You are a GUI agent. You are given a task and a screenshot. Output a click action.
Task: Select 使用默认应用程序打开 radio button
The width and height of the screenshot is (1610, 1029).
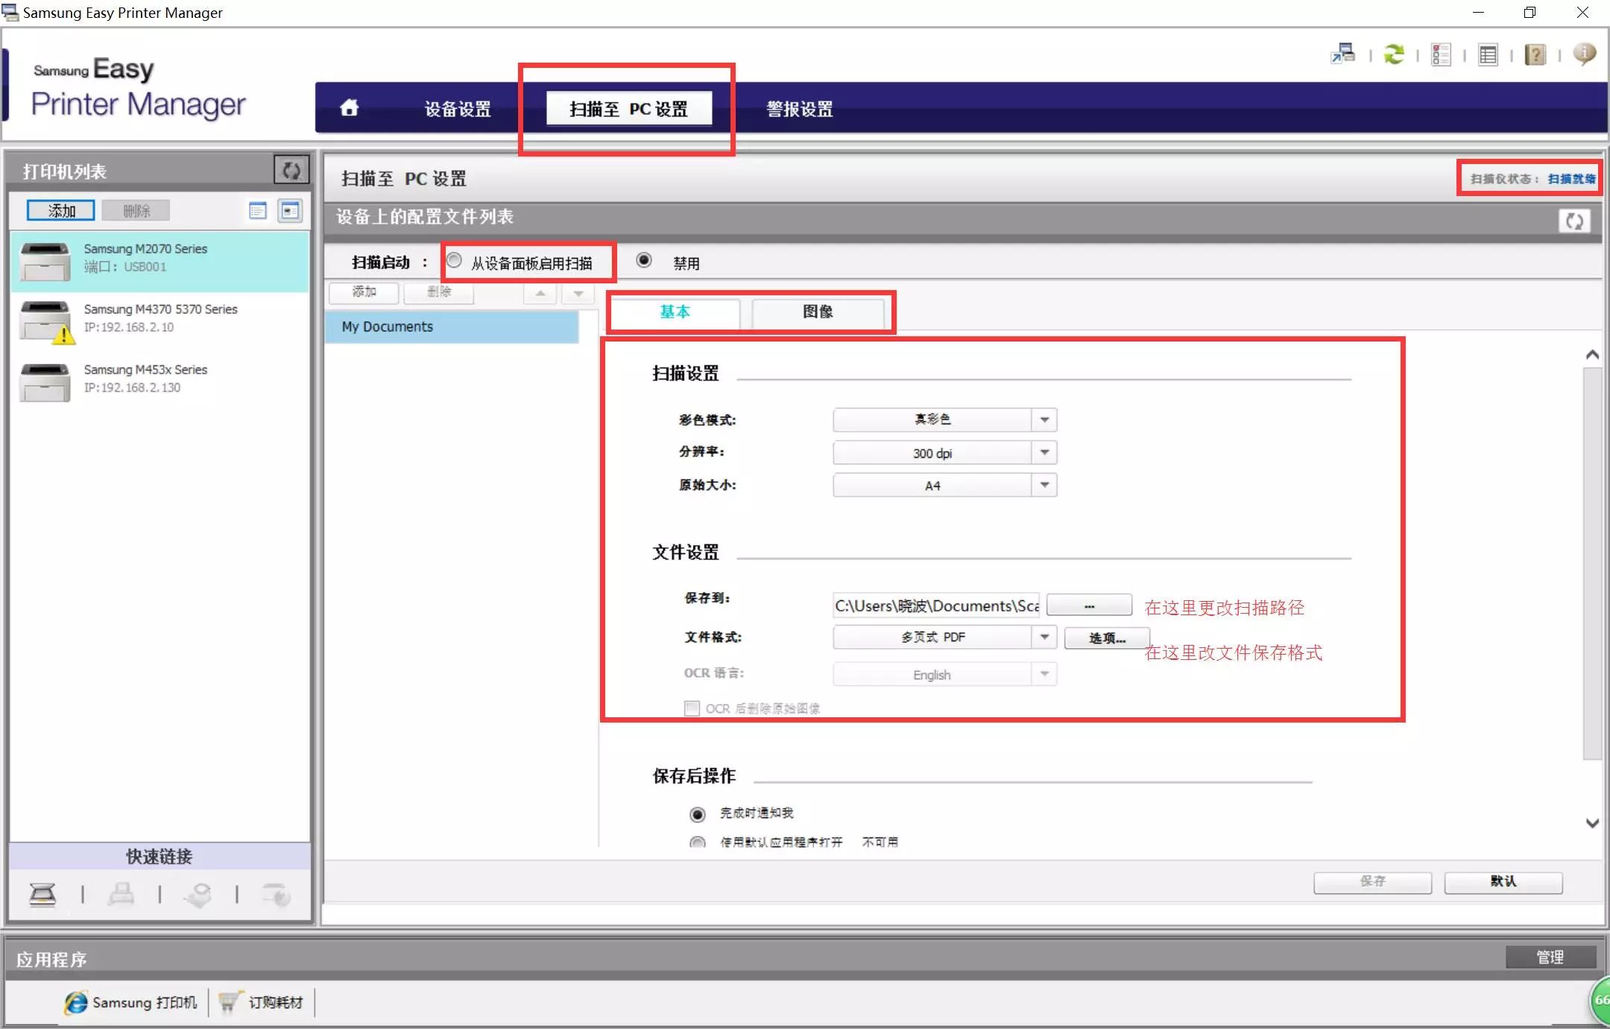(x=698, y=843)
